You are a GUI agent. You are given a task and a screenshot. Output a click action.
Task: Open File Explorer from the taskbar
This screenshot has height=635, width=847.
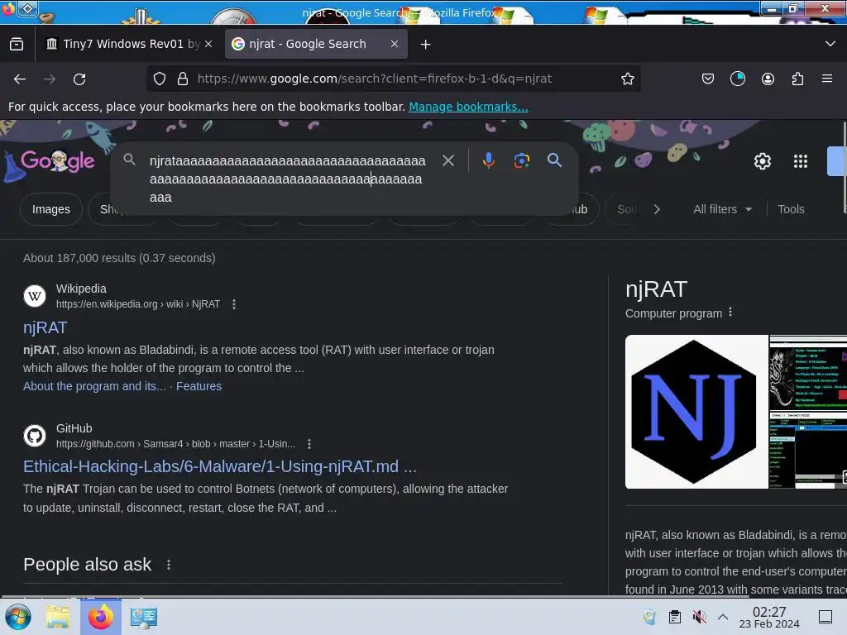(x=58, y=617)
